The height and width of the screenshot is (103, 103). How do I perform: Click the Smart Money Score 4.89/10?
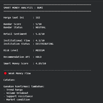[41, 63]
